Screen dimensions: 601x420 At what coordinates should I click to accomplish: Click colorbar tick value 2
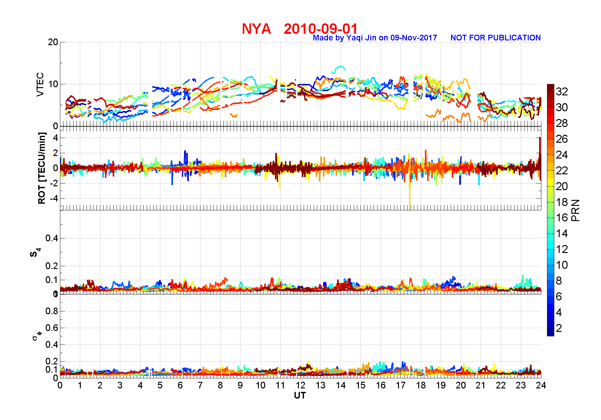pyautogui.click(x=559, y=328)
